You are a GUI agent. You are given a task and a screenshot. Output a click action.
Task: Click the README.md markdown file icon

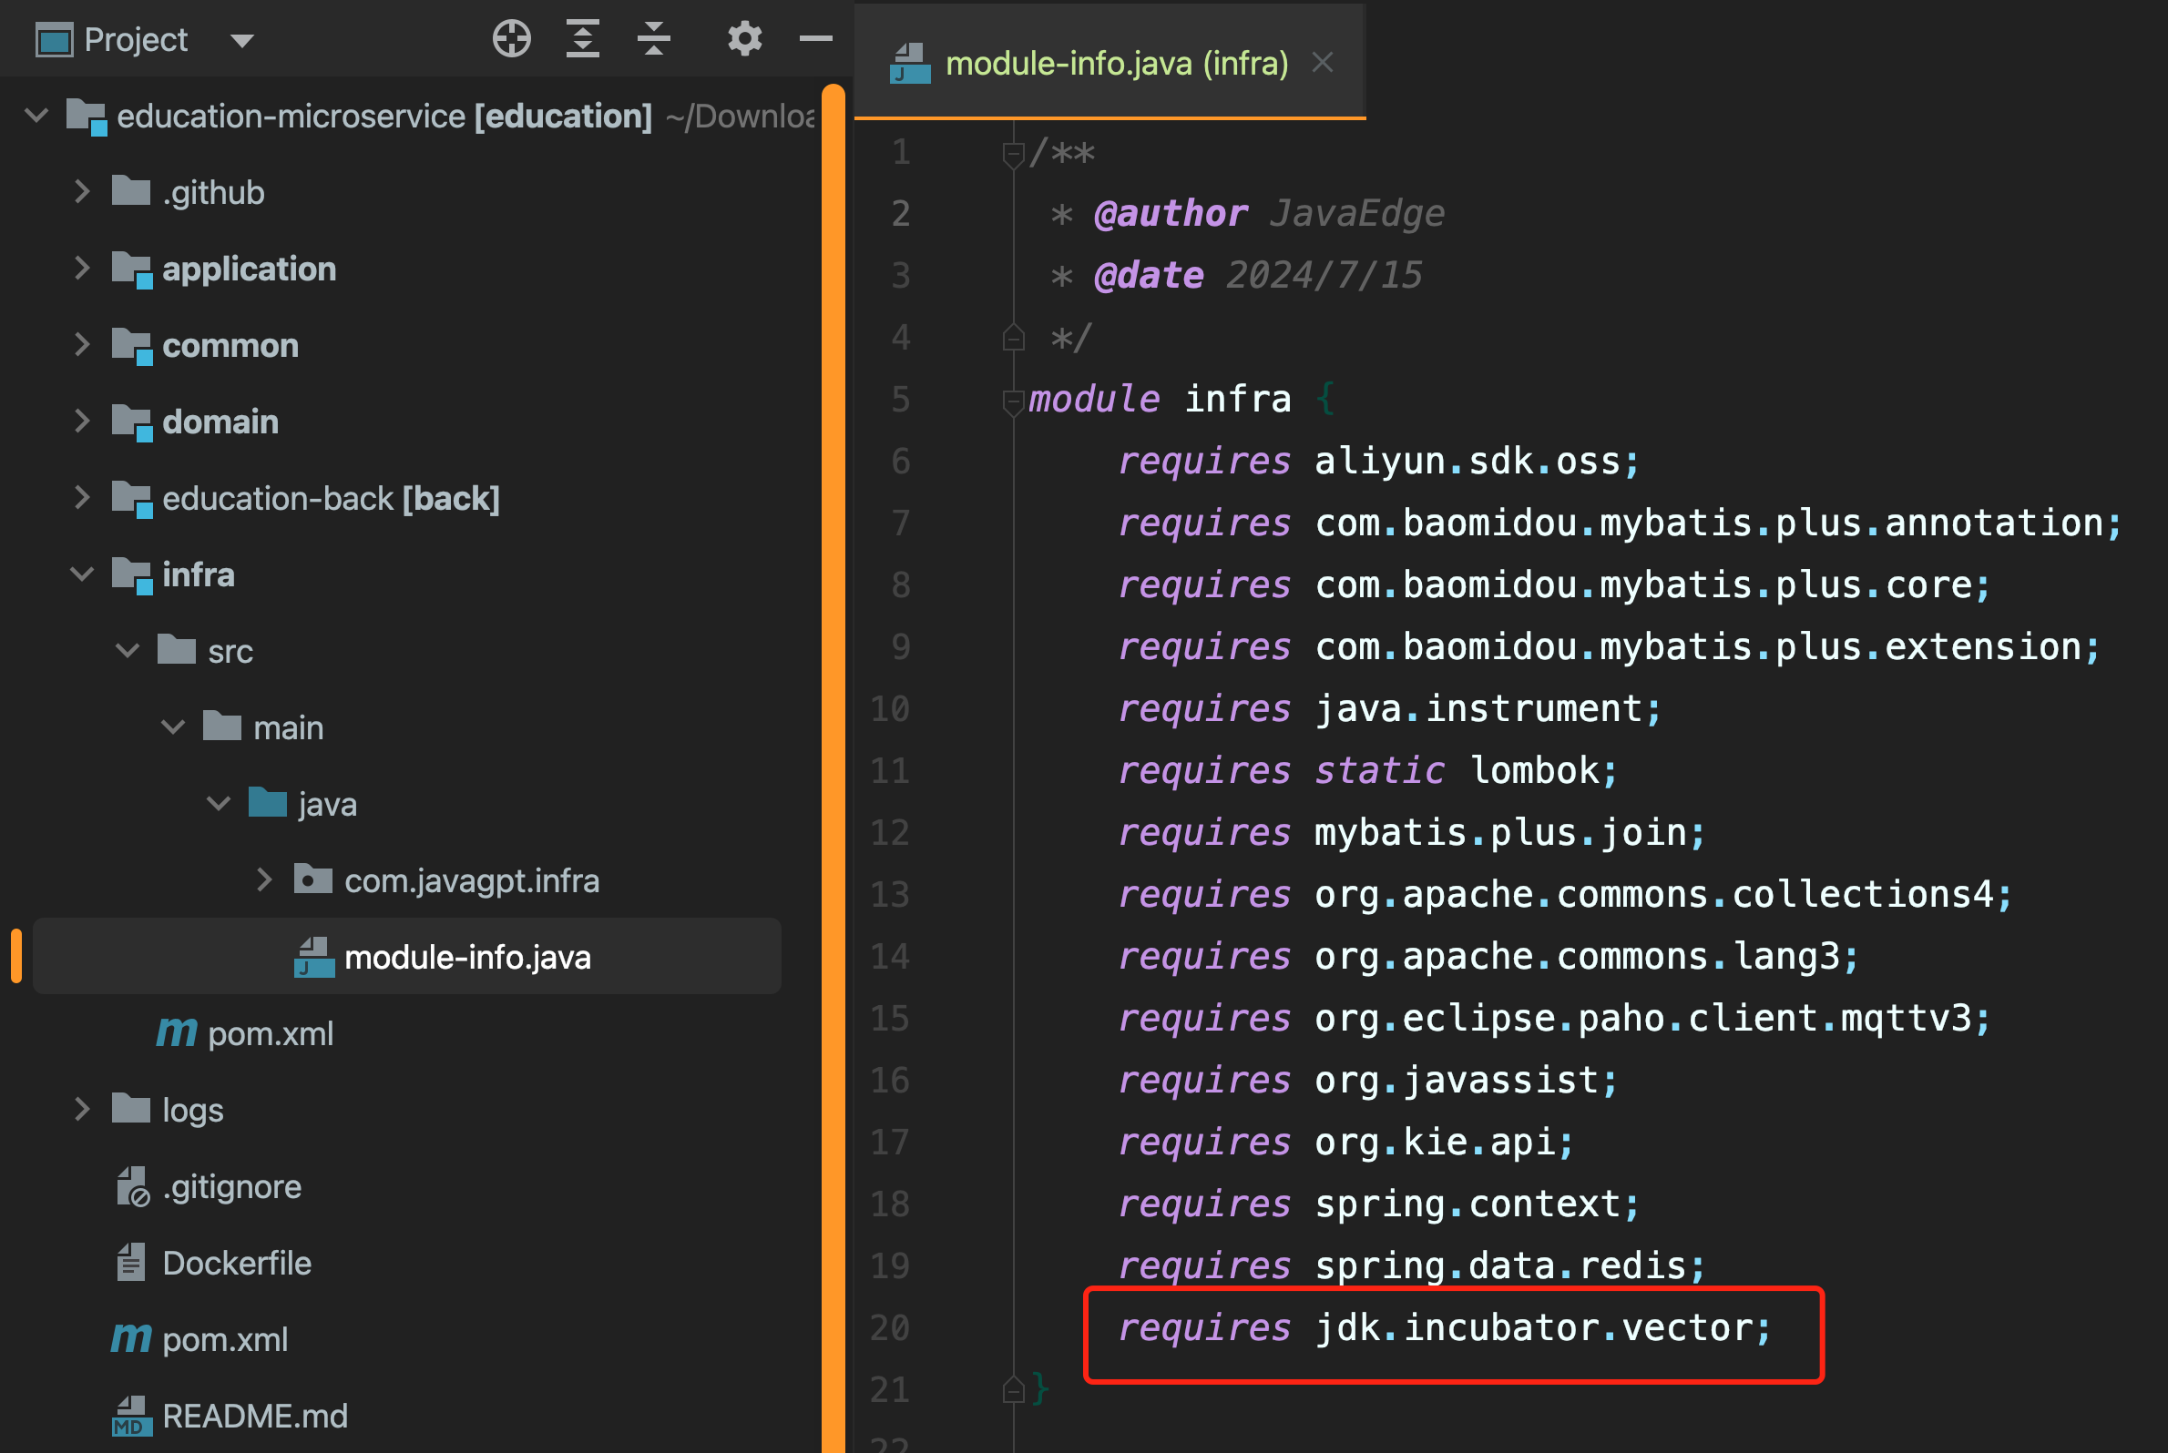(x=131, y=1416)
